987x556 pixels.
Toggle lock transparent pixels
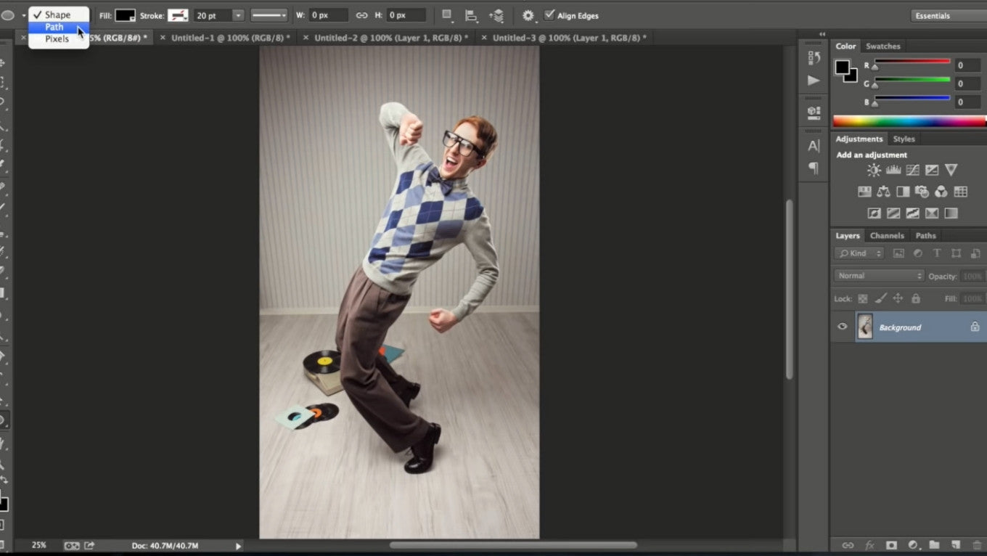(x=863, y=298)
